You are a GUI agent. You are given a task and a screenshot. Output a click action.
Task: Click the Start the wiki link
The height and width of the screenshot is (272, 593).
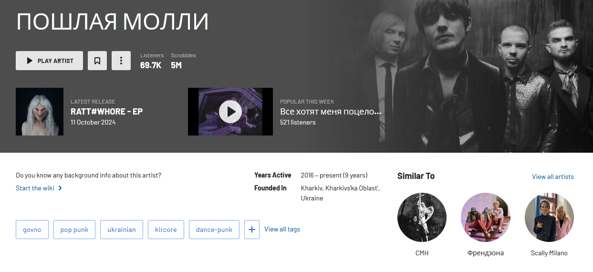point(35,188)
